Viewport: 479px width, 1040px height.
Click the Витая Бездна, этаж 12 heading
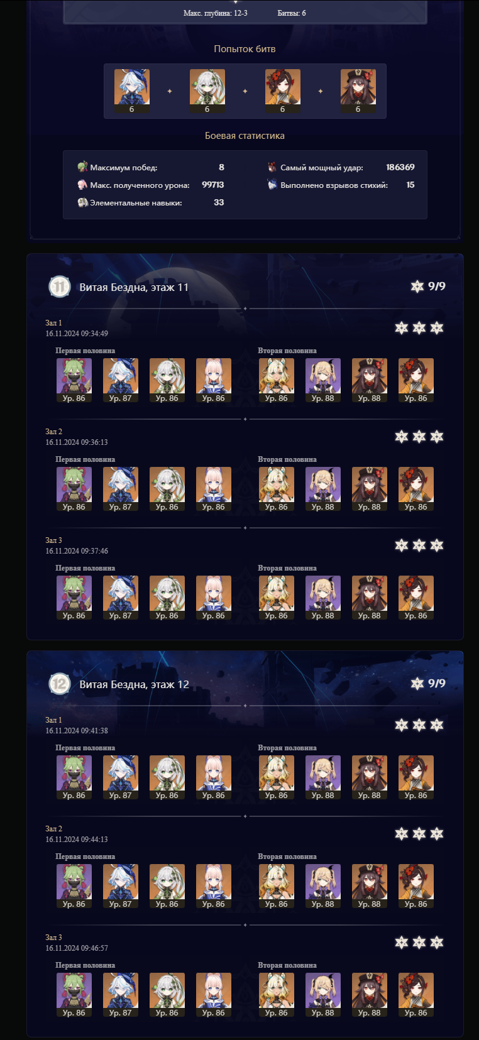(x=134, y=684)
